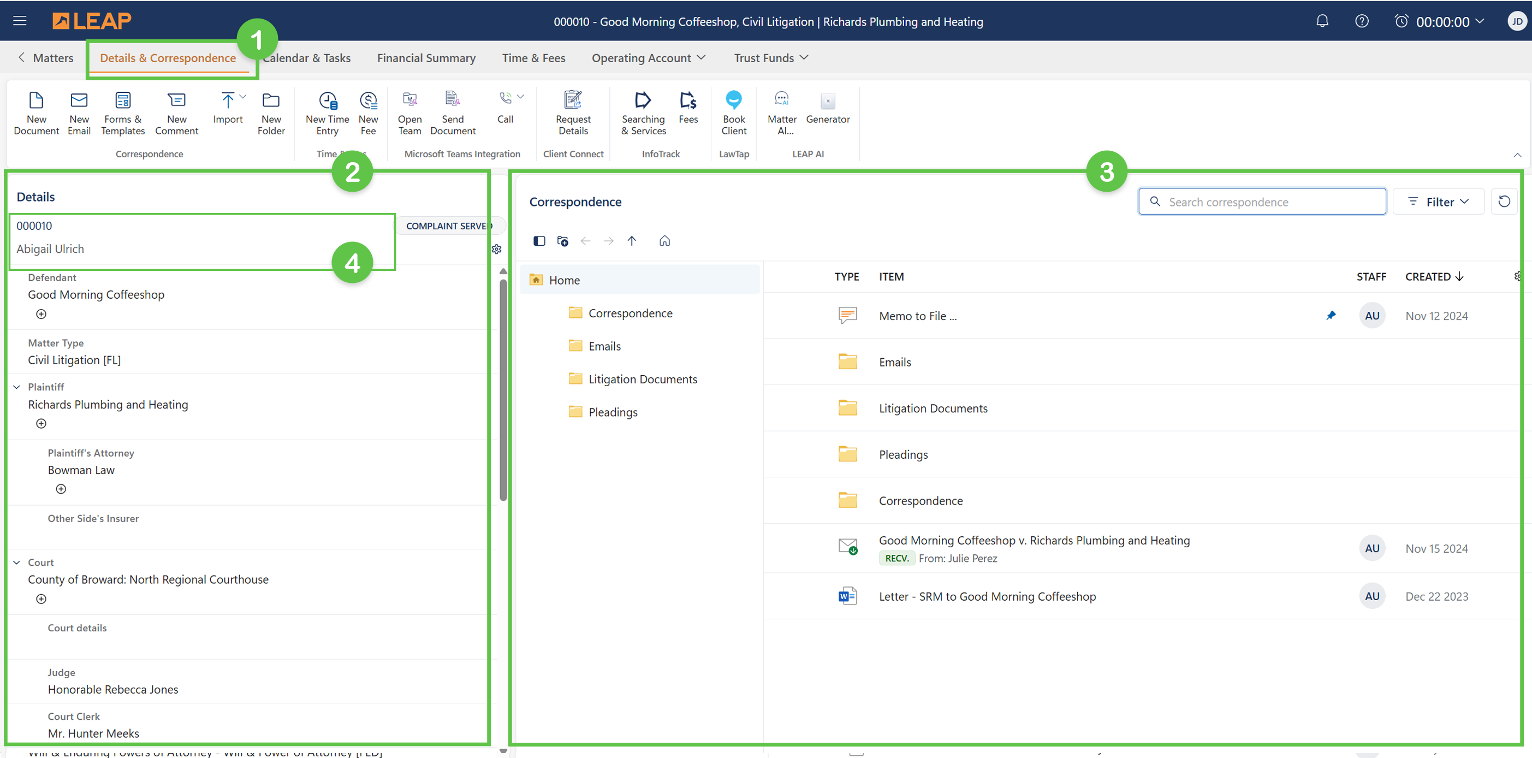Screen dimensions: 1532x758
Task: Open the Financial Summary tab
Action: pyautogui.click(x=426, y=58)
